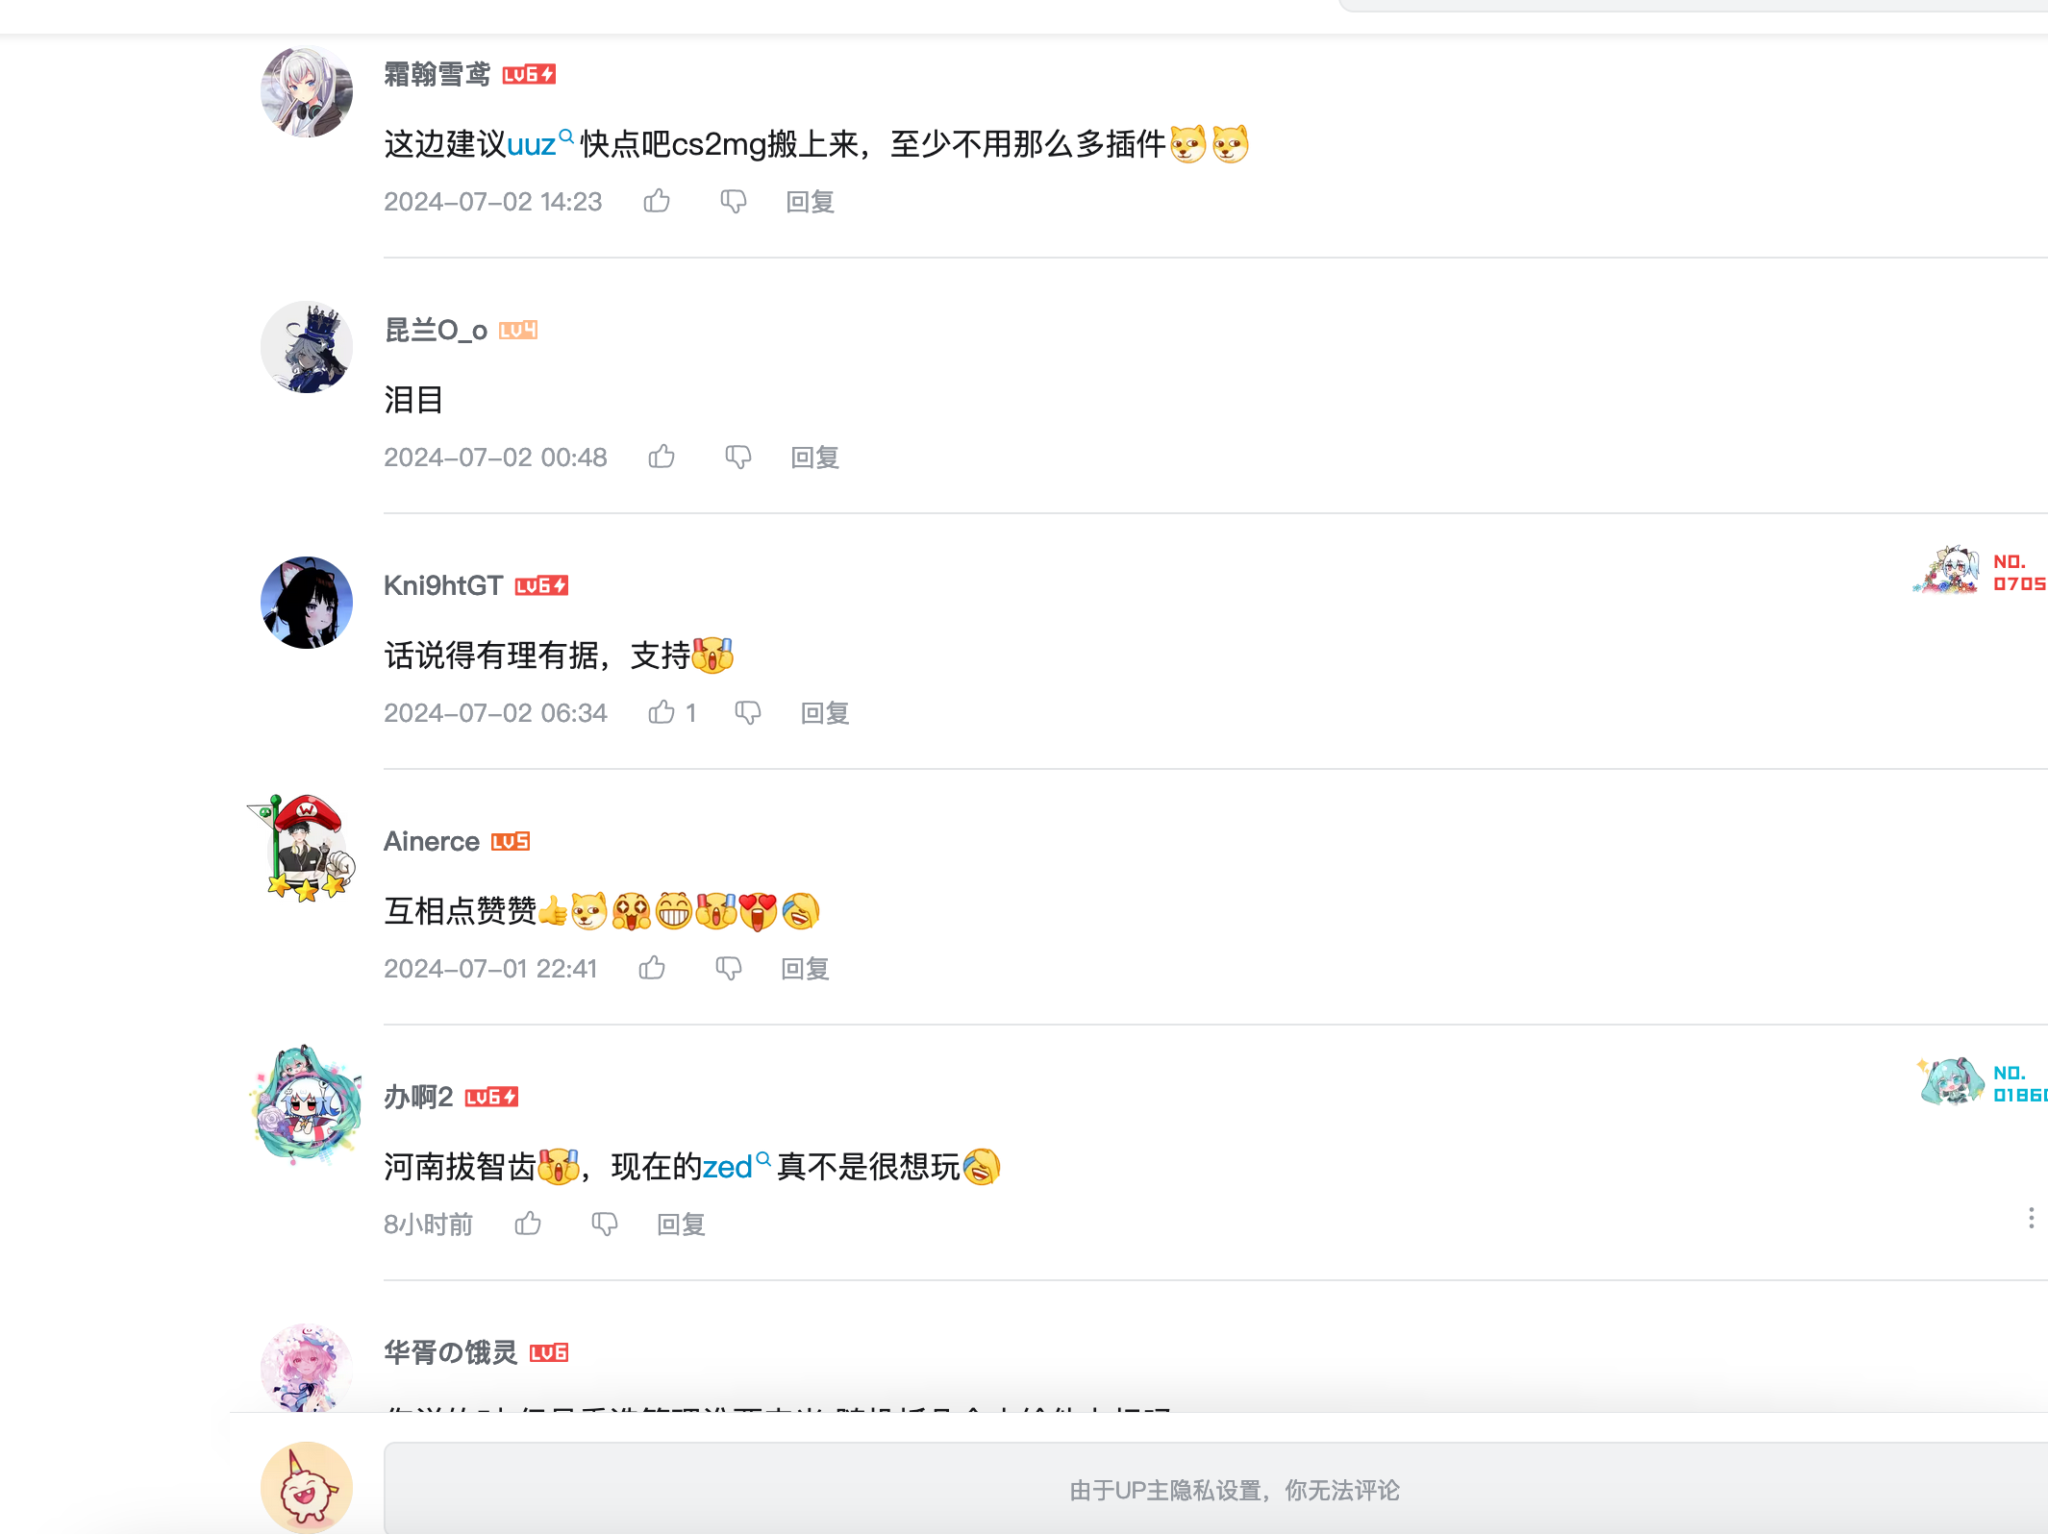Dislike 办啊2's comment
The image size is (2048, 1534).
[605, 1224]
